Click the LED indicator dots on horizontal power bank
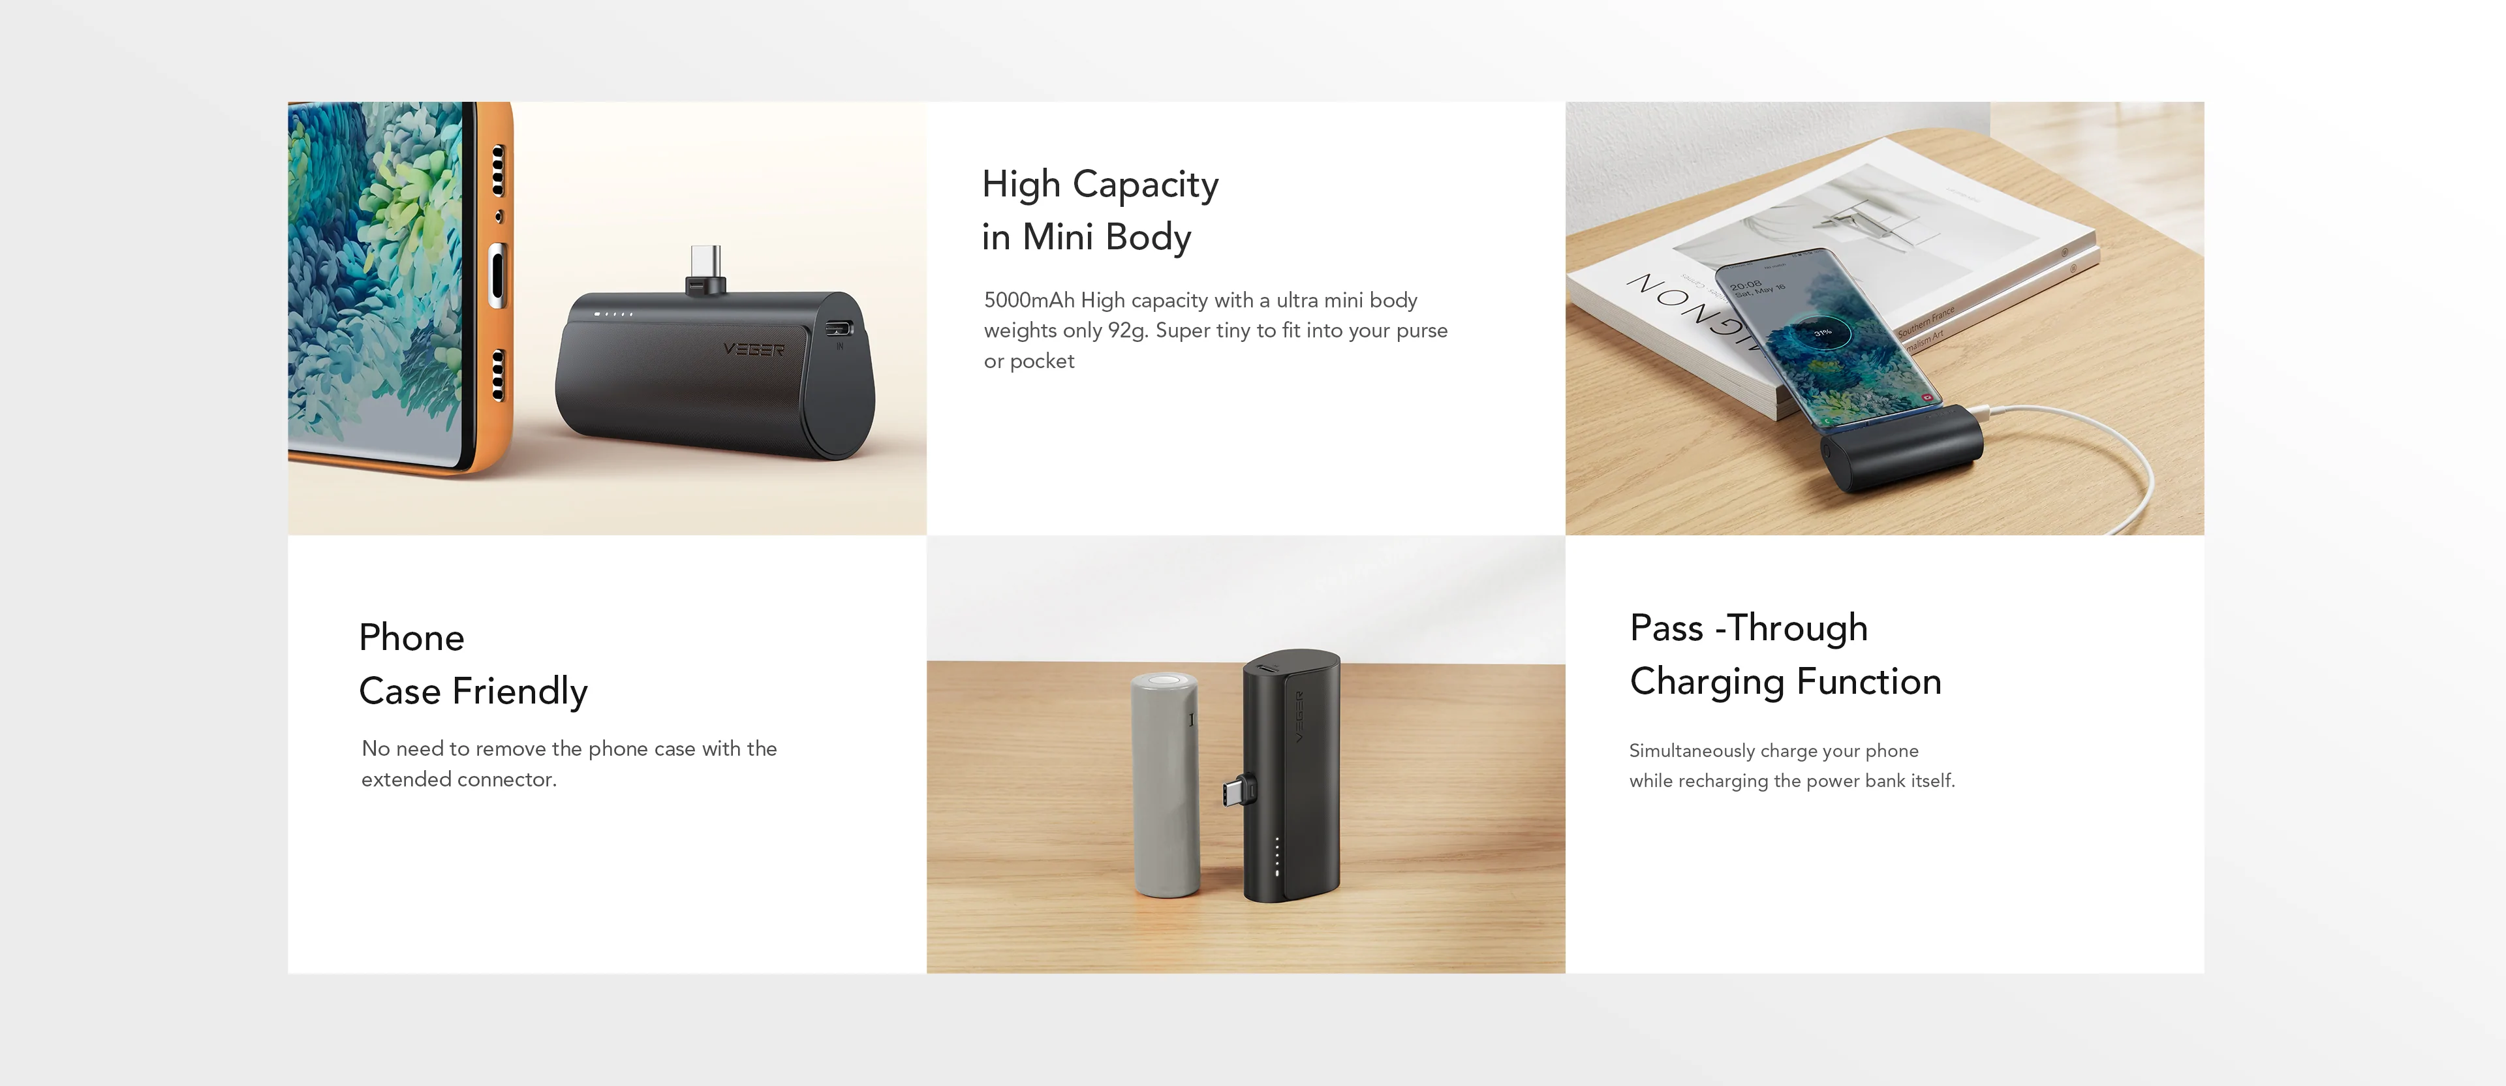This screenshot has width=2506, height=1086. click(x=614, y=315)
